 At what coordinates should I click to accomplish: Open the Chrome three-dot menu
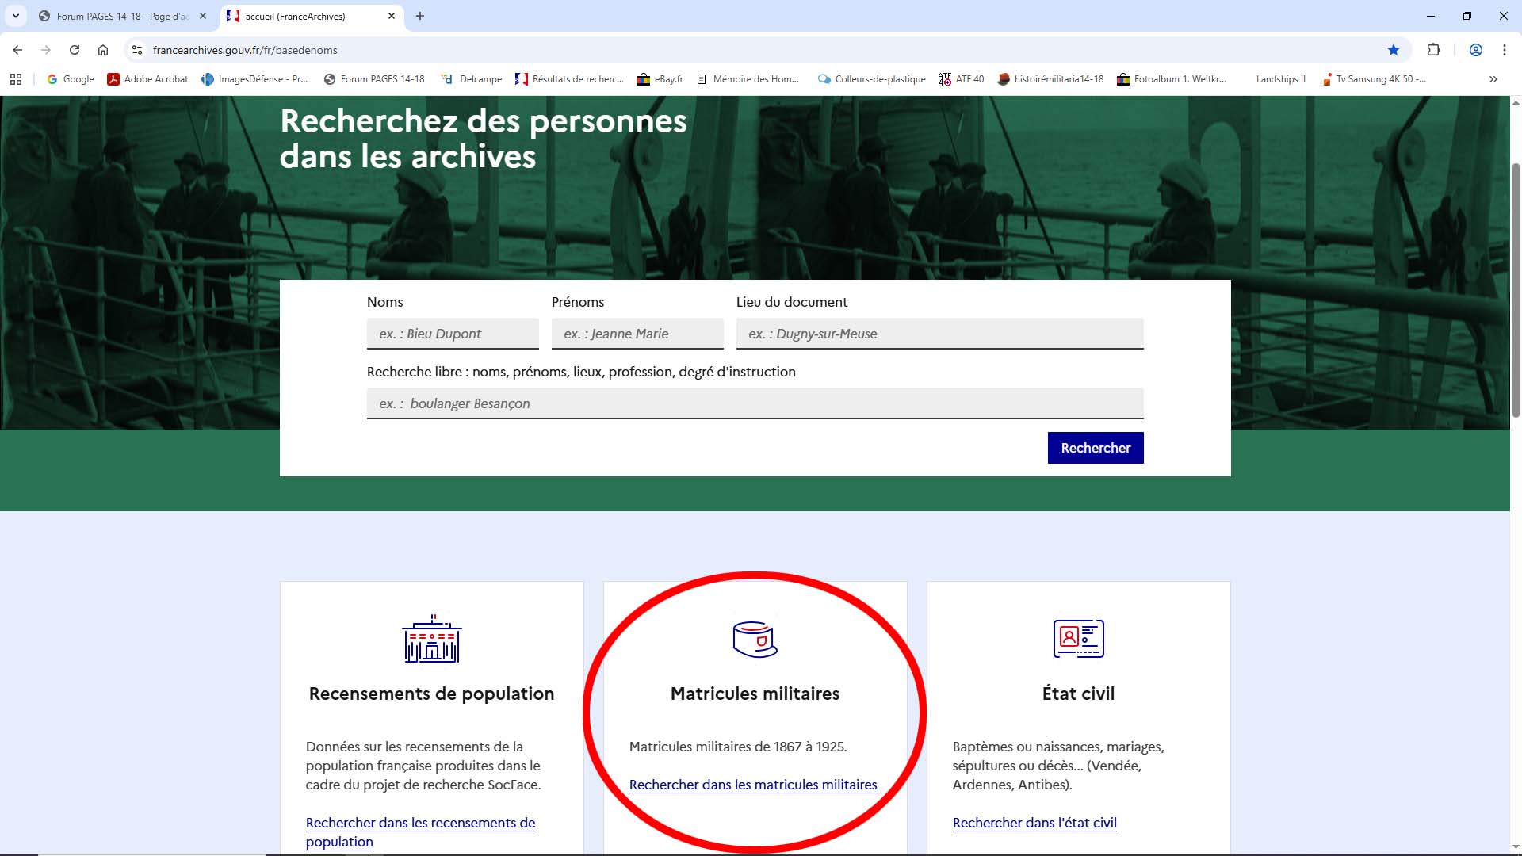pos(1505,50)
